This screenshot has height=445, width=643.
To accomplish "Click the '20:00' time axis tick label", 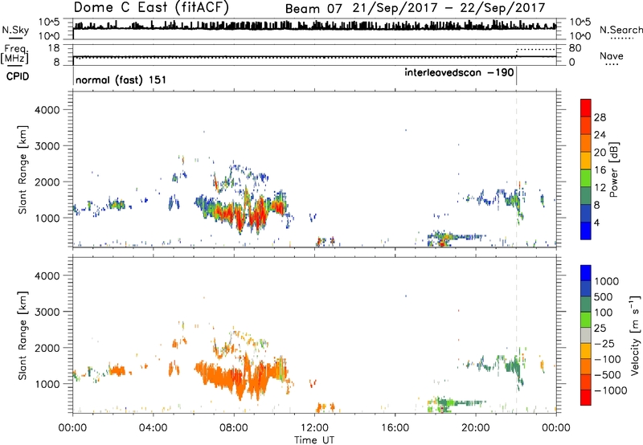I will 476,428.
